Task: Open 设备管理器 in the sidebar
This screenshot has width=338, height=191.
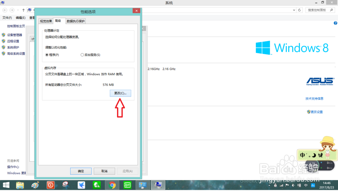Action: pyautogui.click(x=15, y=35)
